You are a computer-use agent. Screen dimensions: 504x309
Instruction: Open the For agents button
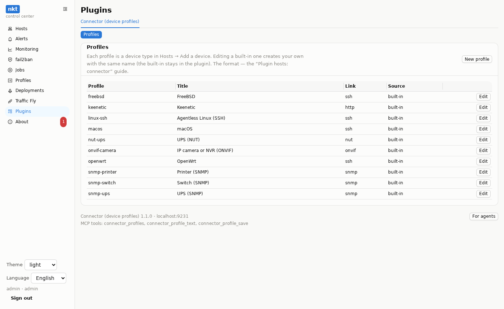484,216
